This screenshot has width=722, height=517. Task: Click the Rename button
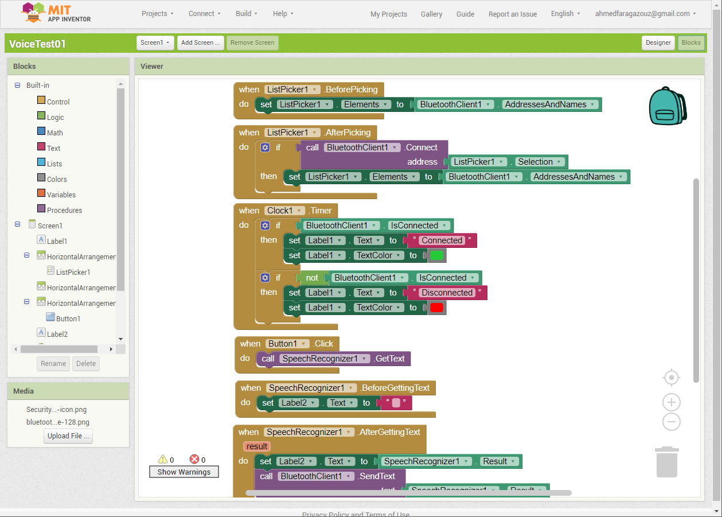[x=53, y=363]
